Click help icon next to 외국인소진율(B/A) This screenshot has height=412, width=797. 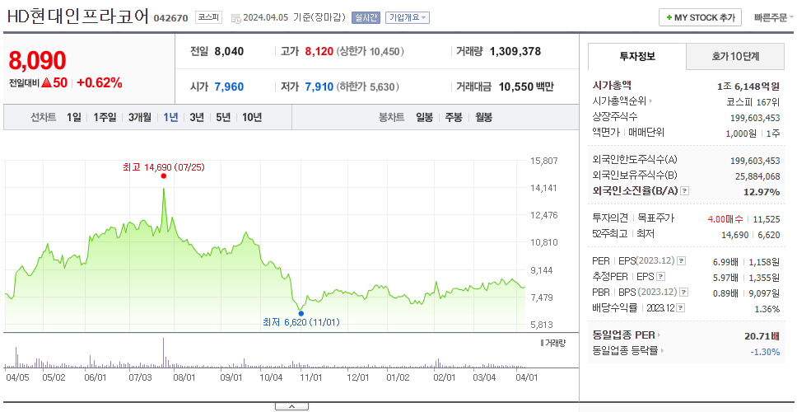(685, 191)
